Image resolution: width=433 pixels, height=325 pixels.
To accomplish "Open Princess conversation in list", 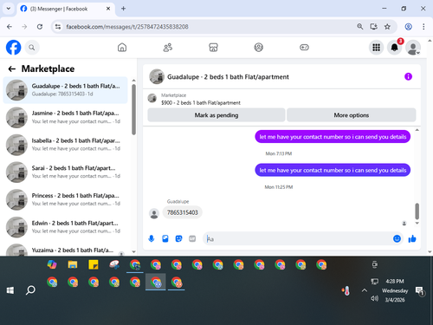I will [66, 199].
